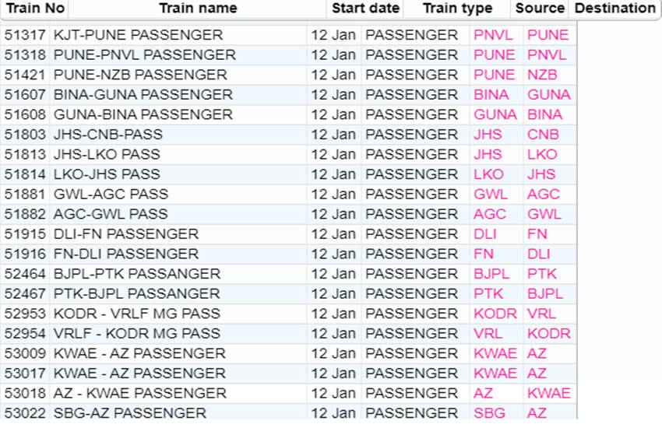Screen dimensions: 662x428
Task: Sort by the Train No column header
Action: [x=35, y=9]
